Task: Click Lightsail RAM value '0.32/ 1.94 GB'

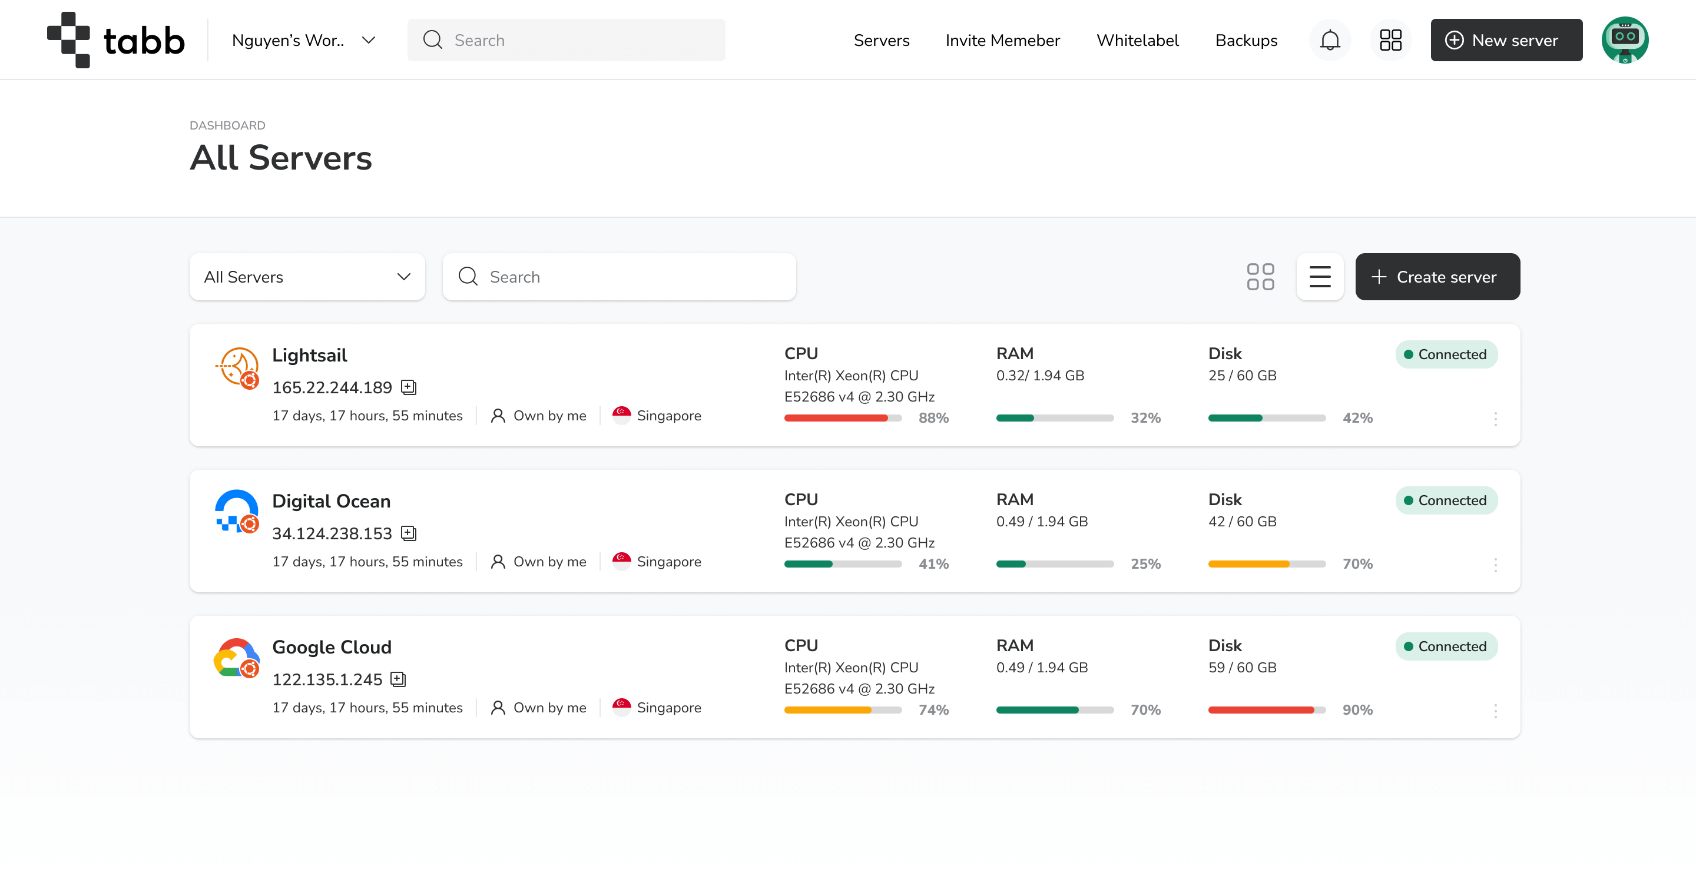Action: [1039, 376]
